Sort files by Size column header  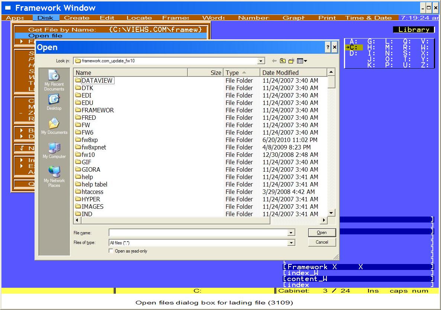coord(205,73)
